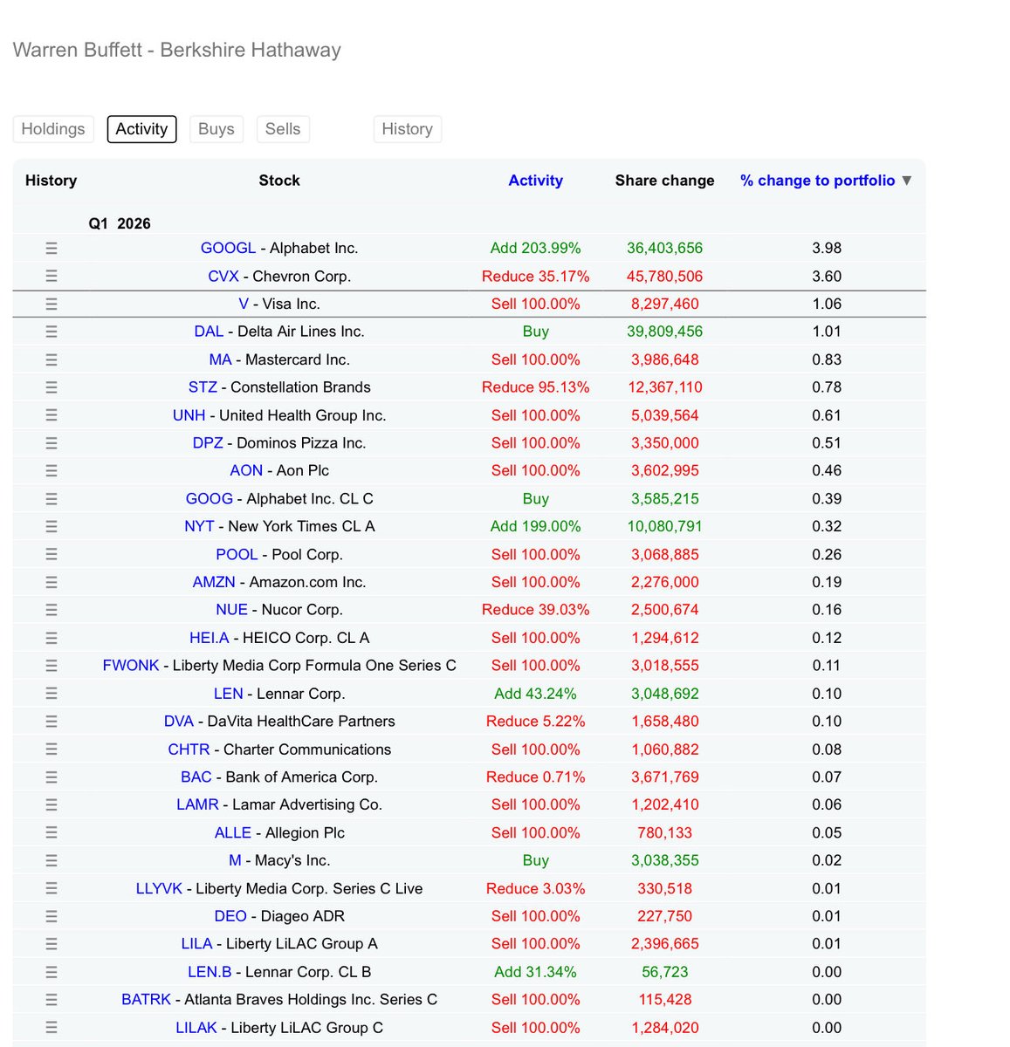
Task: Open history icon for Bank of America row
Action: coord(52,777)
